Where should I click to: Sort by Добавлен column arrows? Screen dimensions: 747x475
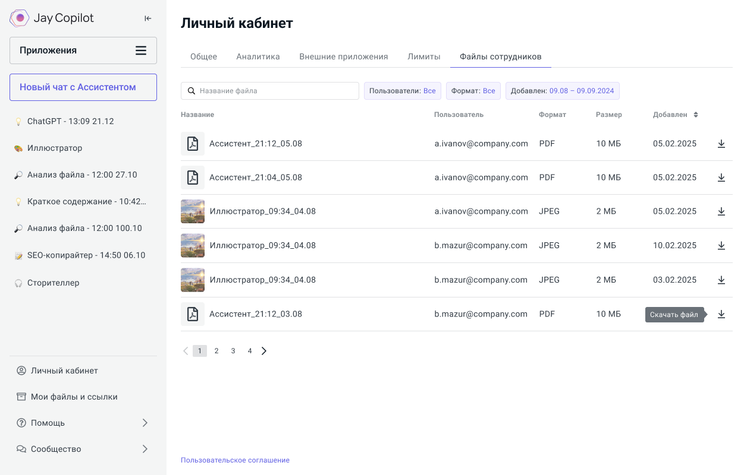[695, 115]
